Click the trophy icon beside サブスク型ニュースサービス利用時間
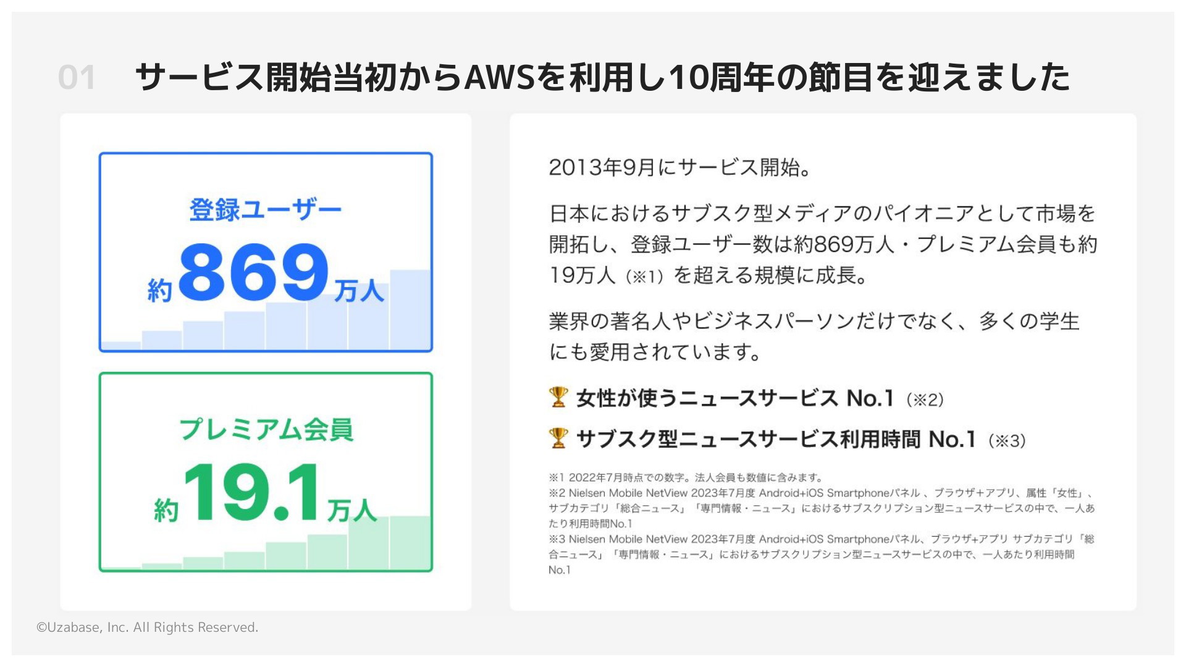Image resolution: width=1186 pixels, height=667 pixels. coord(558,438)
